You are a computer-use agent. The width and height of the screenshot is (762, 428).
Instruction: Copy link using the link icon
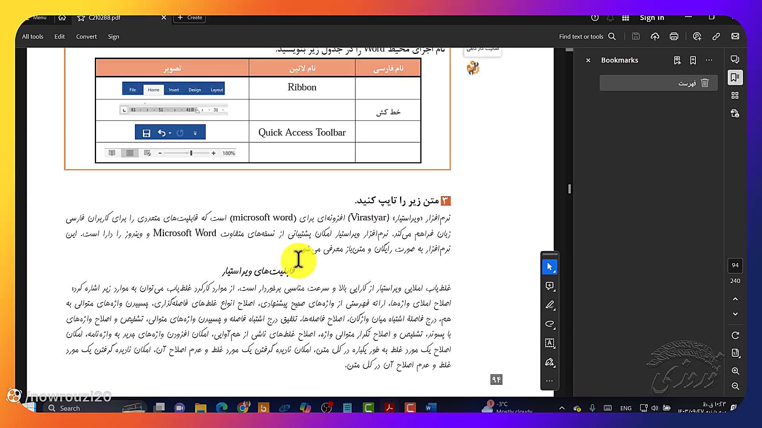[716, 36]
